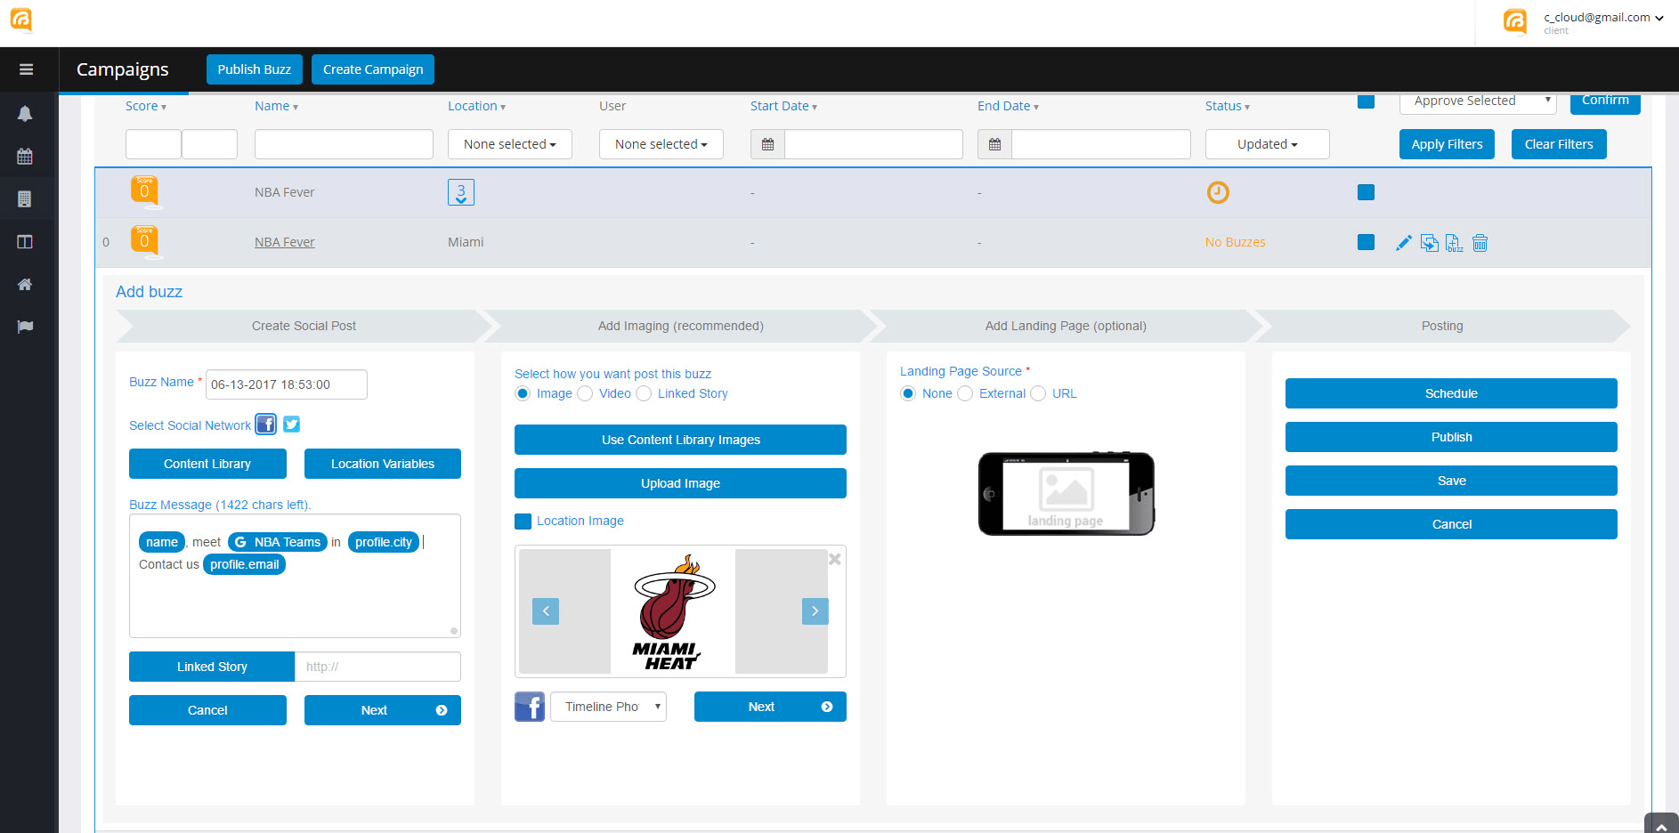Open the hamburger menu in the sidebar

tap(26, 69)
